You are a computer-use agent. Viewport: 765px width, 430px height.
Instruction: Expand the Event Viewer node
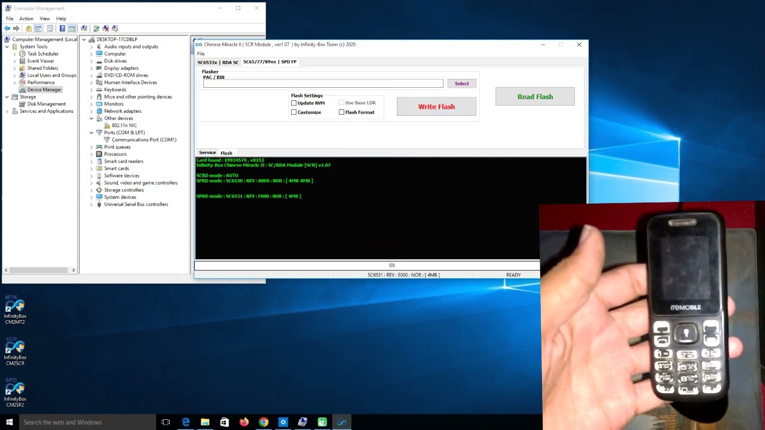[14, 61]
